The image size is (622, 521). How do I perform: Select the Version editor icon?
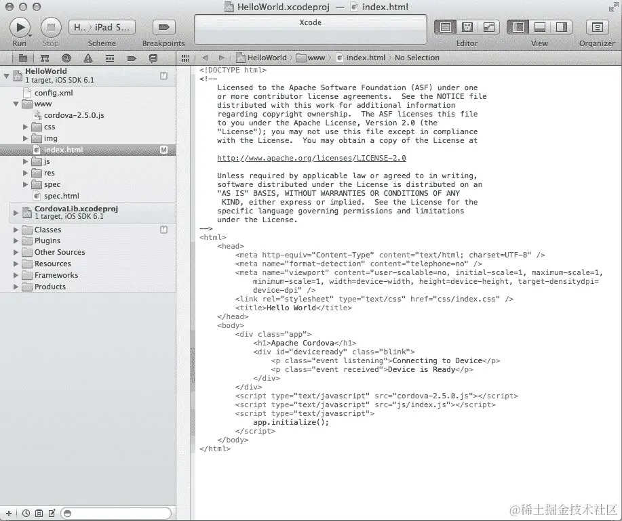[489, 27]
